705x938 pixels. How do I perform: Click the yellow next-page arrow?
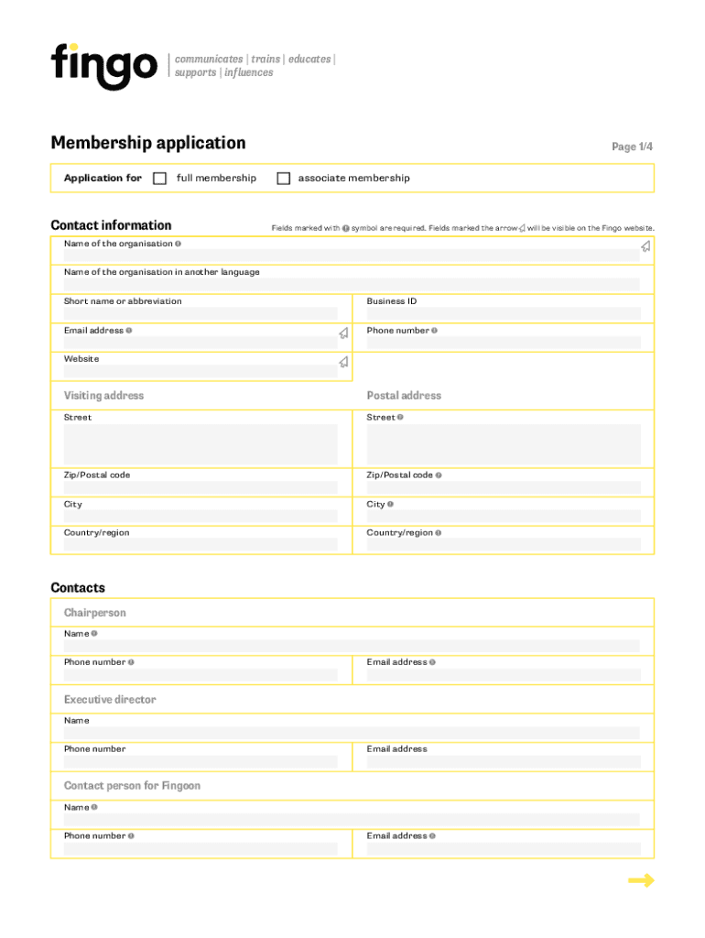[641, 881]
